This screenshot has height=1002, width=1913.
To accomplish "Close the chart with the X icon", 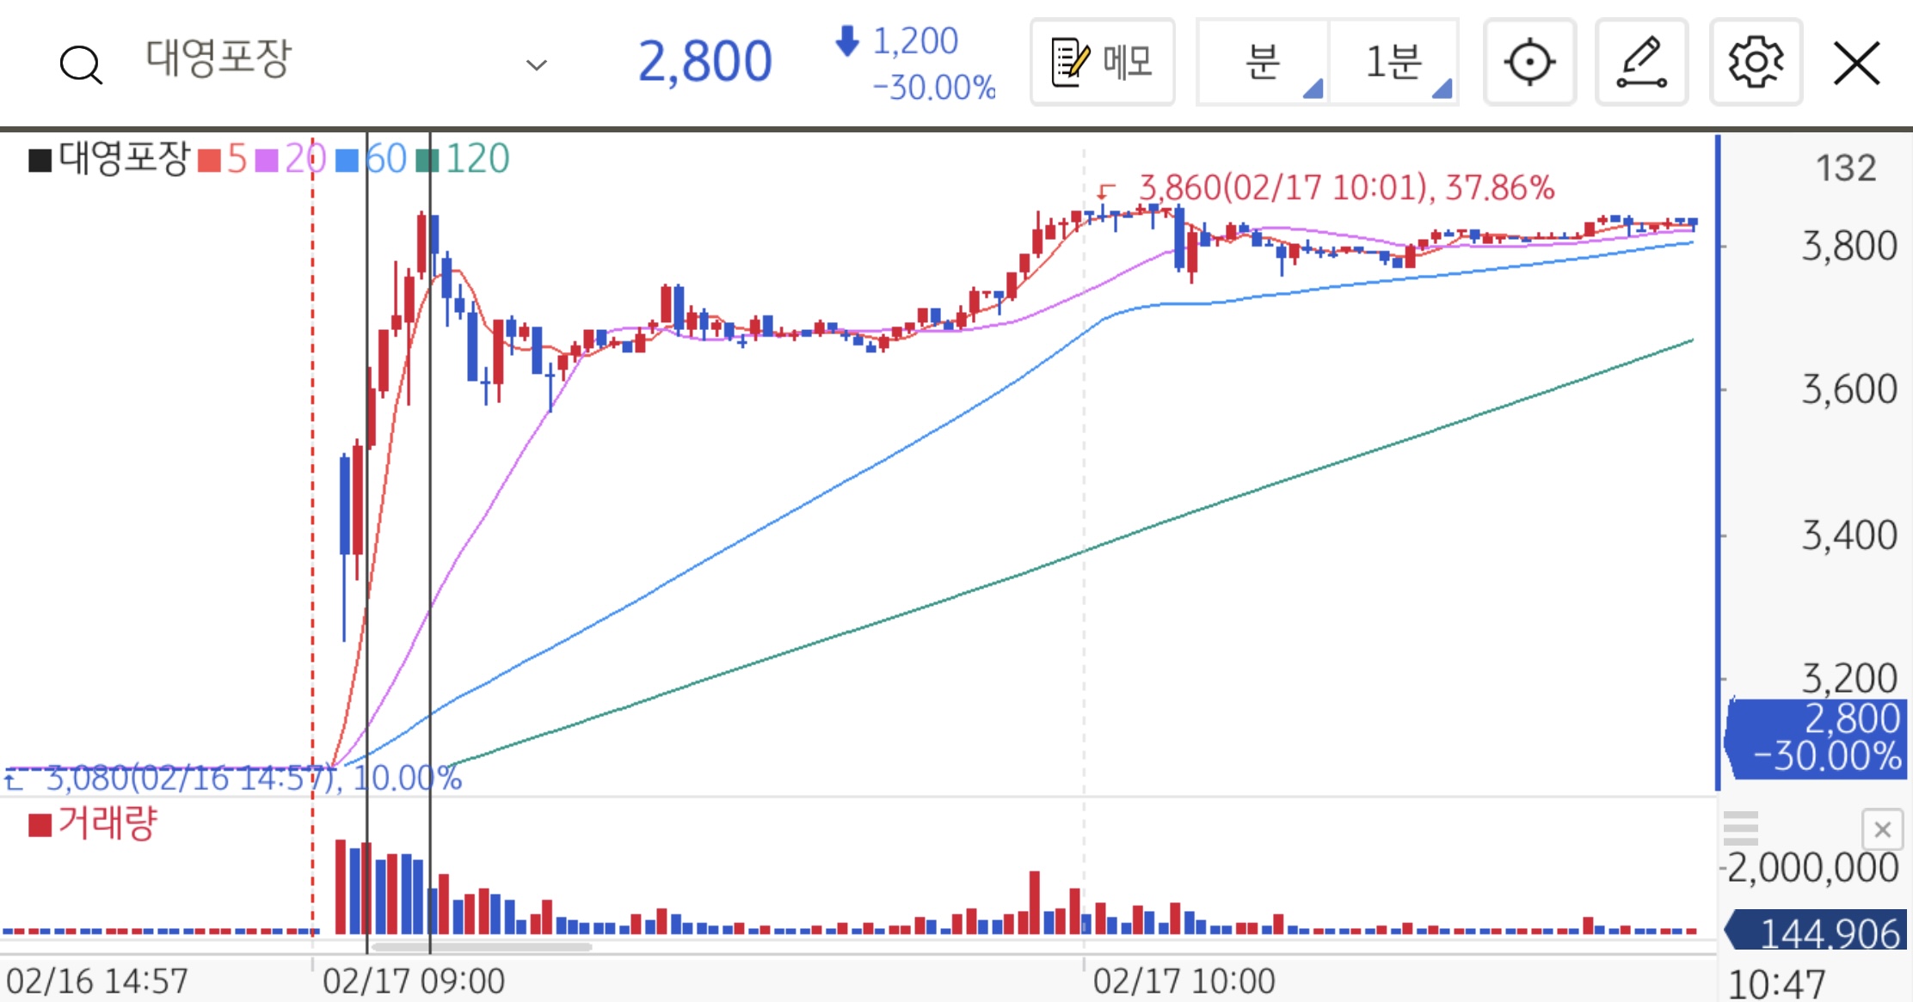I will pyautogui.click(x=1856, y=64).
